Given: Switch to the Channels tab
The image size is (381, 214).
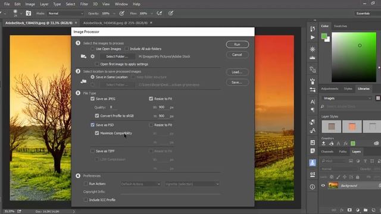Looking at the screenshot, I should click(327, 152).
